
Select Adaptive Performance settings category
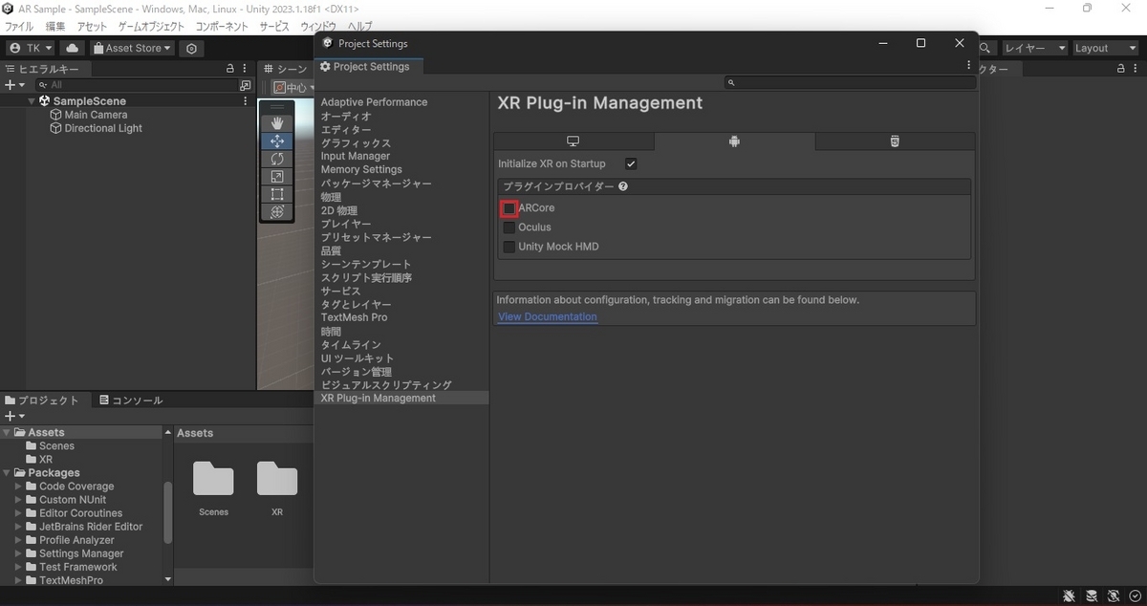(x=374, y=102)
